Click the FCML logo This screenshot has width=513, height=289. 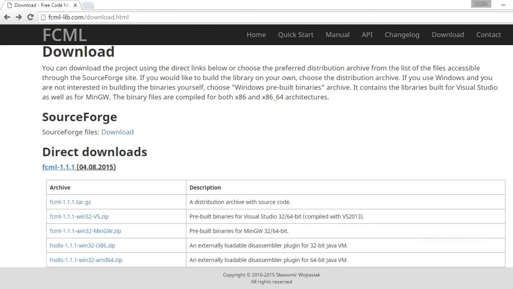click(x=65, y=35)
